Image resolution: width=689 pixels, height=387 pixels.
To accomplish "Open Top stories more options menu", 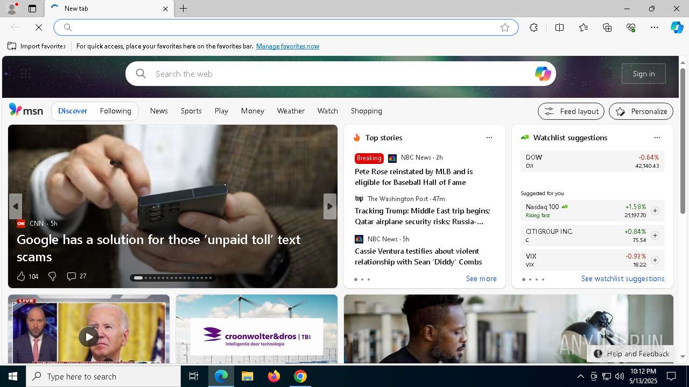I will pyautogui.click(x=489, y=138).
